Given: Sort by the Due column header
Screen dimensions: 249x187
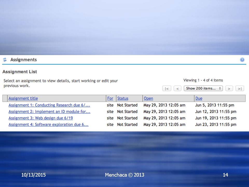Looking at the screenshot, I should pyautogui.click(x=199, y=98).
